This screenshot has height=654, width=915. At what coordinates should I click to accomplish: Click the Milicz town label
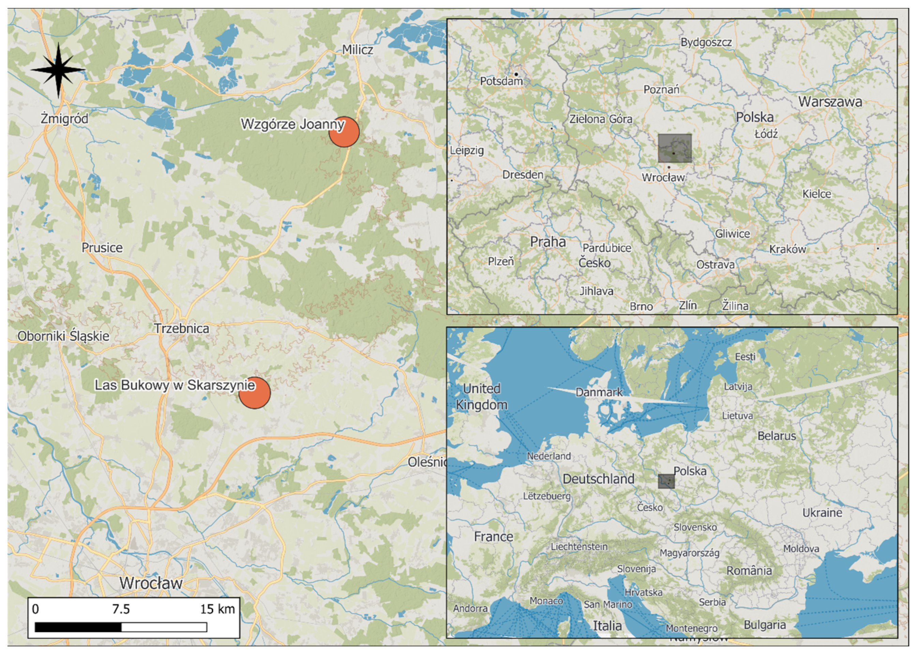click(x=358, y=50)
